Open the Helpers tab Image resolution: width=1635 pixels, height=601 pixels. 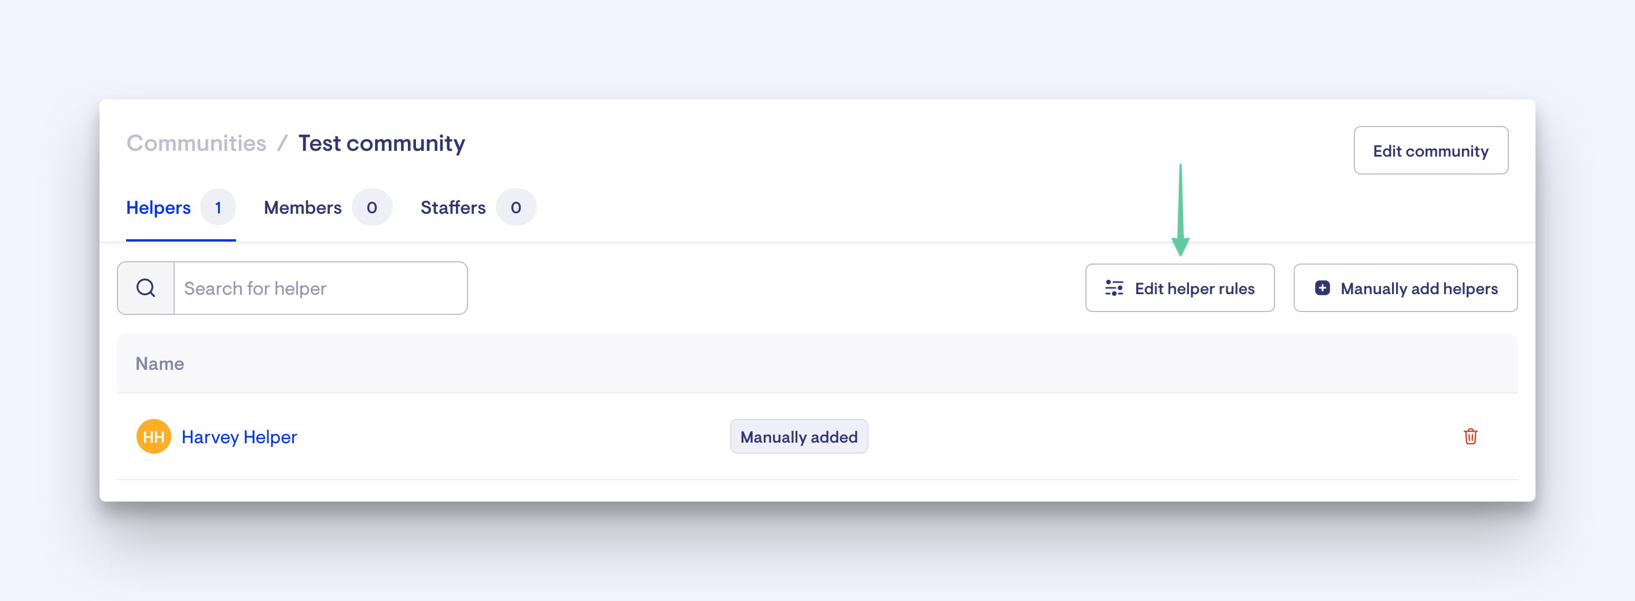pos(158,208)
